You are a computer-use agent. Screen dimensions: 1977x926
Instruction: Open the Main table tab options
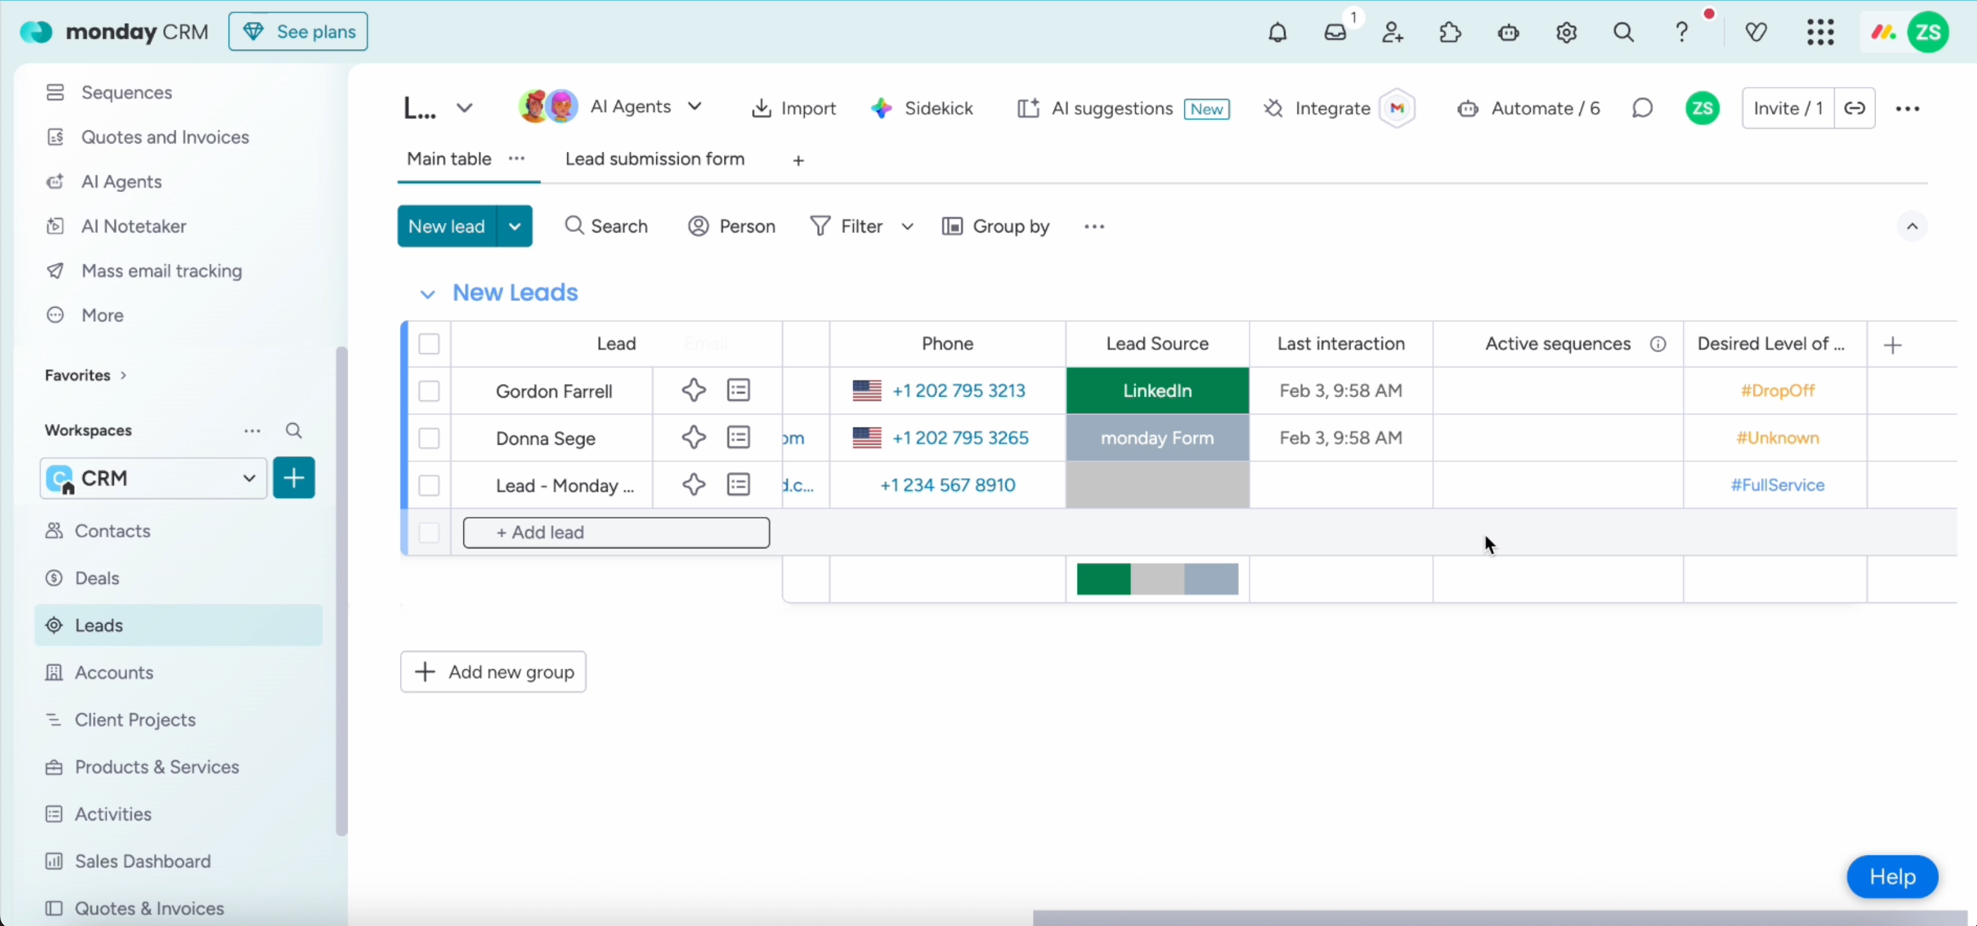click(517, 159)
